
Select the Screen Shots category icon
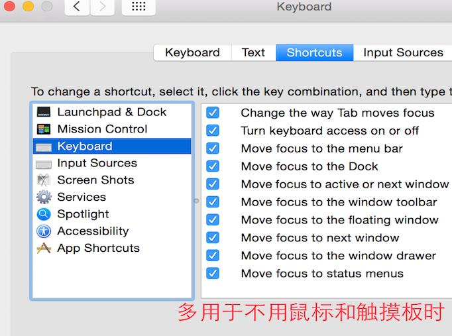point(44,180)
